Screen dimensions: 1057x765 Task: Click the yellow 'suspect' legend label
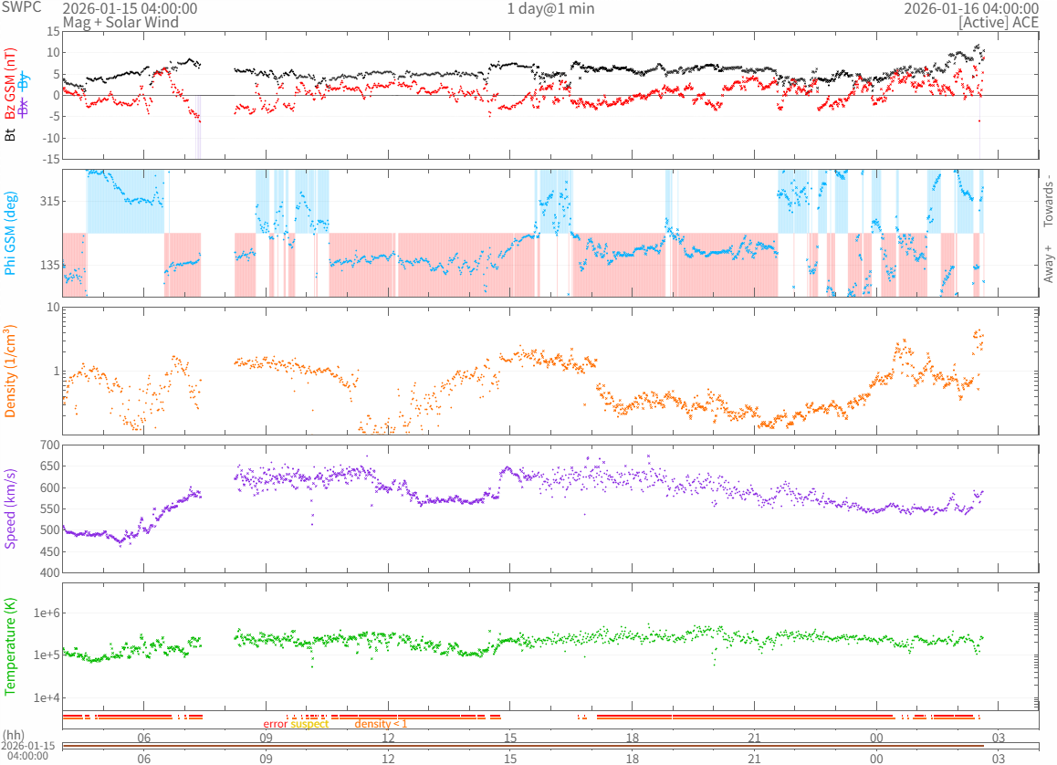click(309, 724)
